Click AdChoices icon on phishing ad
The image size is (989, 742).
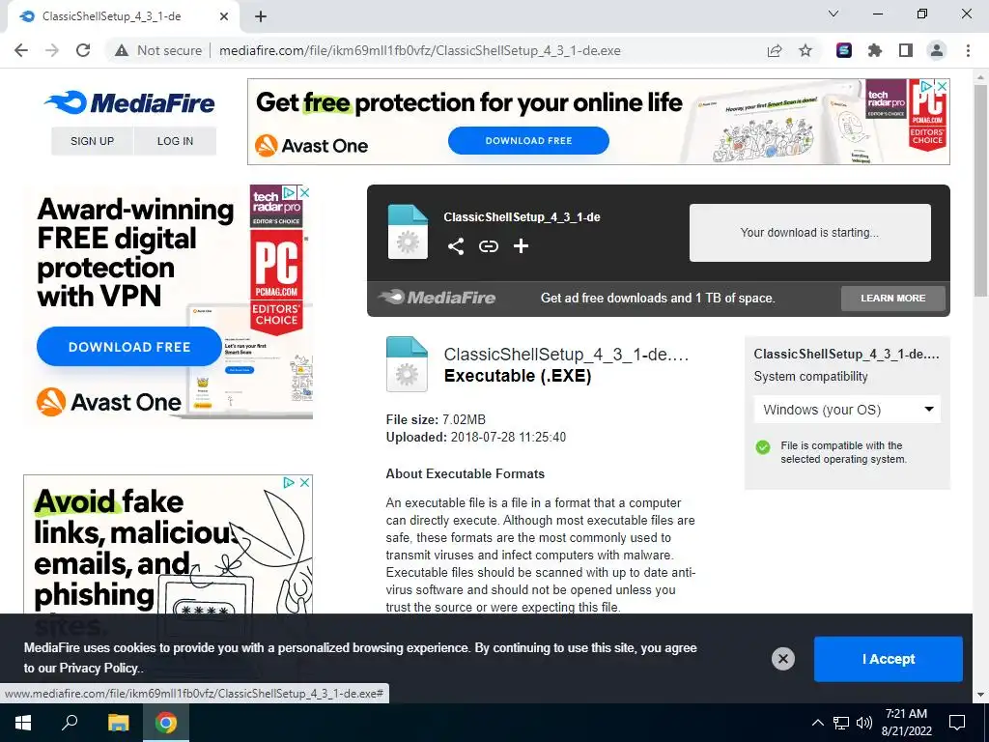point(290,482)
